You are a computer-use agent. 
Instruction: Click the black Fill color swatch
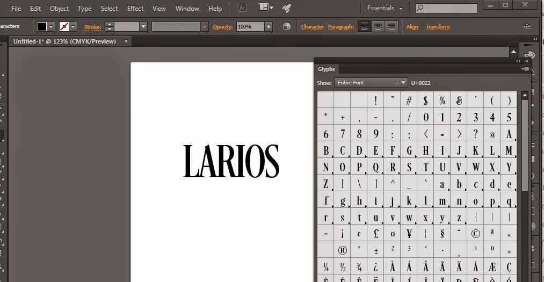(42, 26)
